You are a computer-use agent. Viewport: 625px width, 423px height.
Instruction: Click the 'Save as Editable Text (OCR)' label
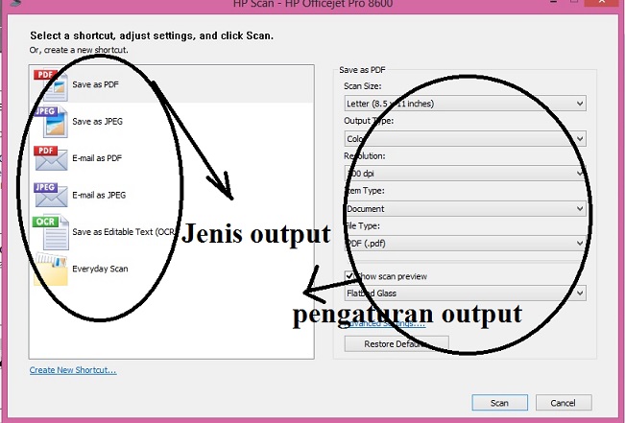pyautogui.click(x=124, y=232)
